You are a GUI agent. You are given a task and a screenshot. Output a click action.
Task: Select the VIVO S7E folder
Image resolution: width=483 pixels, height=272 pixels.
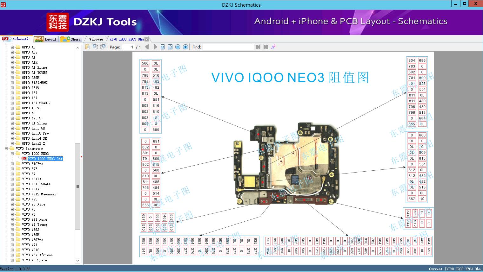click(x=30, y=169)
